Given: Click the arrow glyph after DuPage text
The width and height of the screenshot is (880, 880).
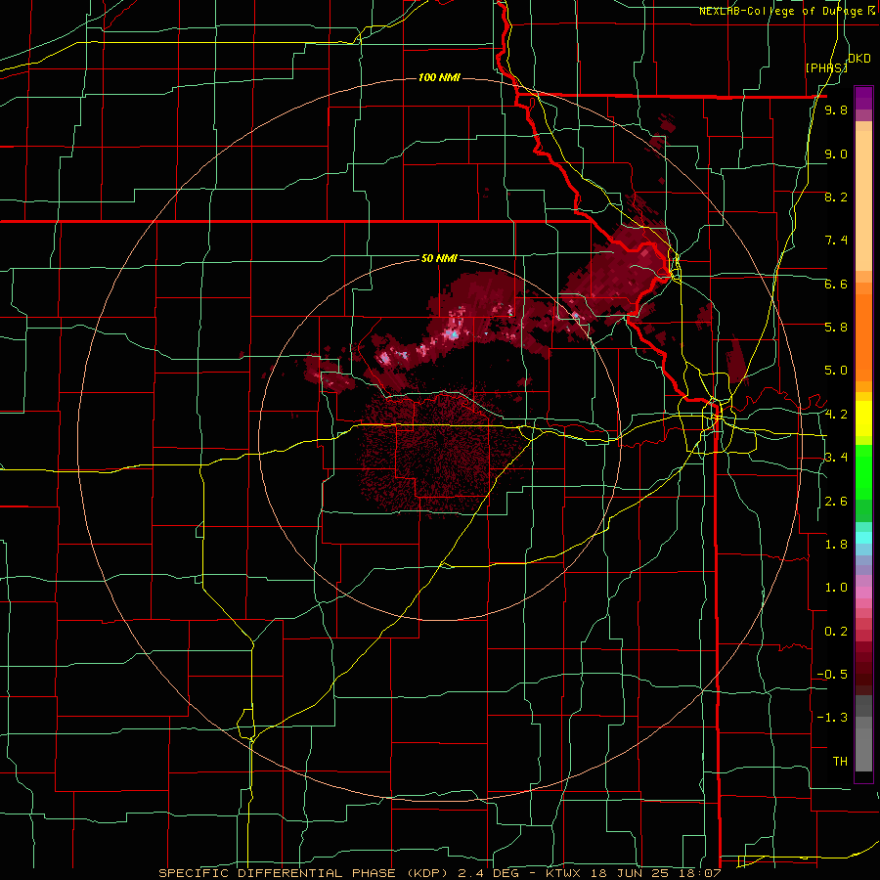Looking at the screenshot, I should pos(871,11).
